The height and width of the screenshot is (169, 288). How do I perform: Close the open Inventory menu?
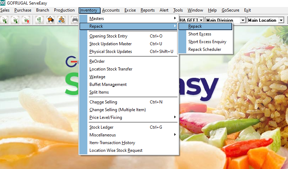coord(89,10)
